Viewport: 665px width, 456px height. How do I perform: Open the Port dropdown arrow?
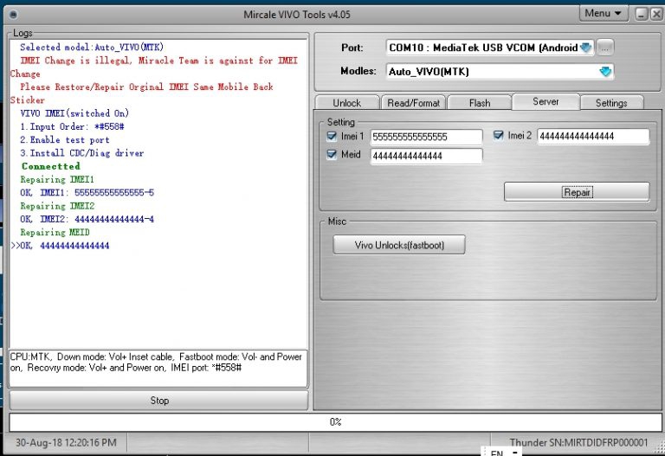click(x=586, y=48)
